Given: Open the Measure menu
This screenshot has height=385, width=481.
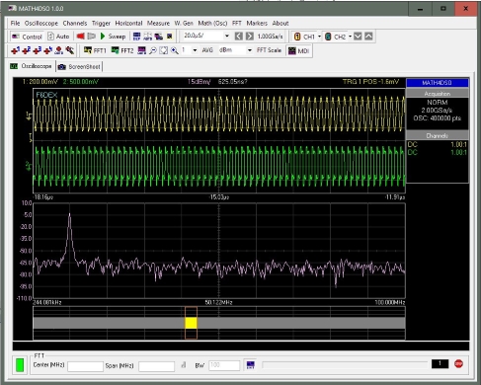Looking at the screenshot, I should (158, 23).
